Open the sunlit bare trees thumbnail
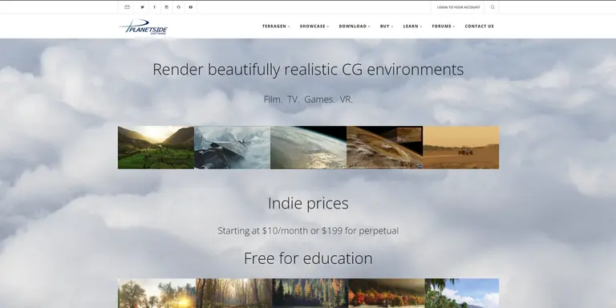 [156, 293]
